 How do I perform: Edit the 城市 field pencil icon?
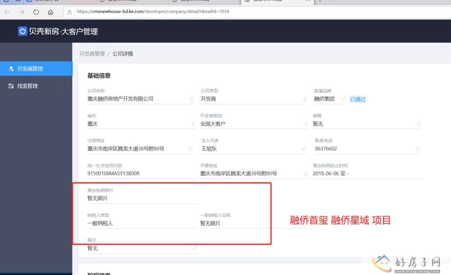[193, 124]
